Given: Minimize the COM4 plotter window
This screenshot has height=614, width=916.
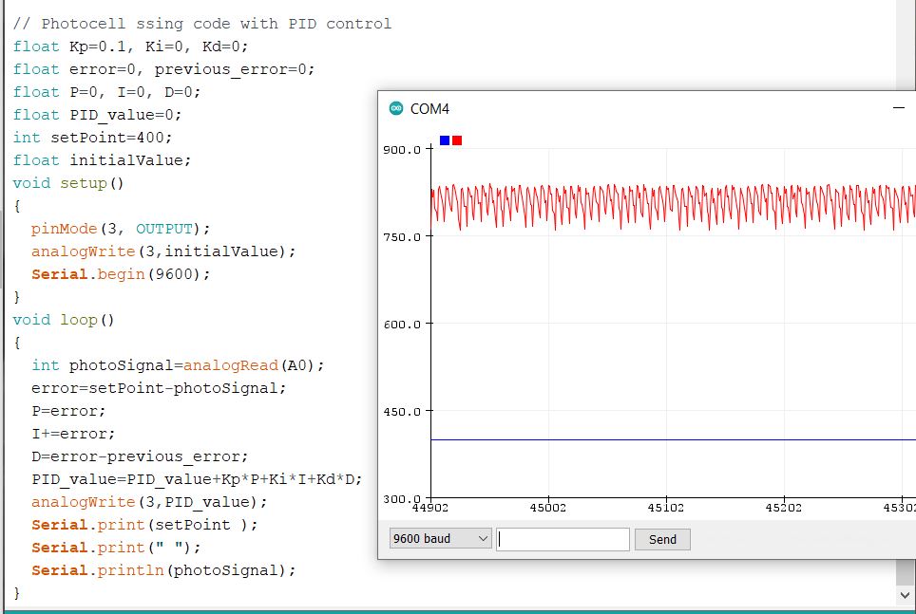Looking at the screenshot, I should (898, 109).
